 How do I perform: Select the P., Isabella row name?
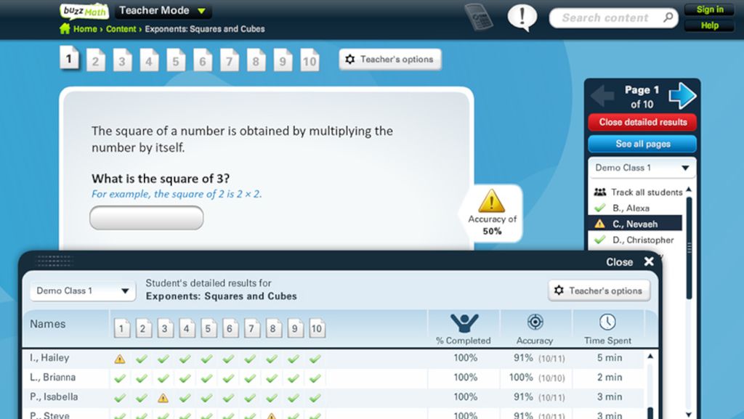[x=54, y=396]
